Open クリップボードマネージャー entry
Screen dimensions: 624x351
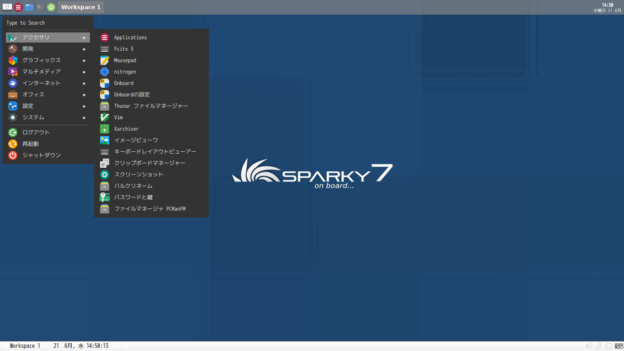151,163
